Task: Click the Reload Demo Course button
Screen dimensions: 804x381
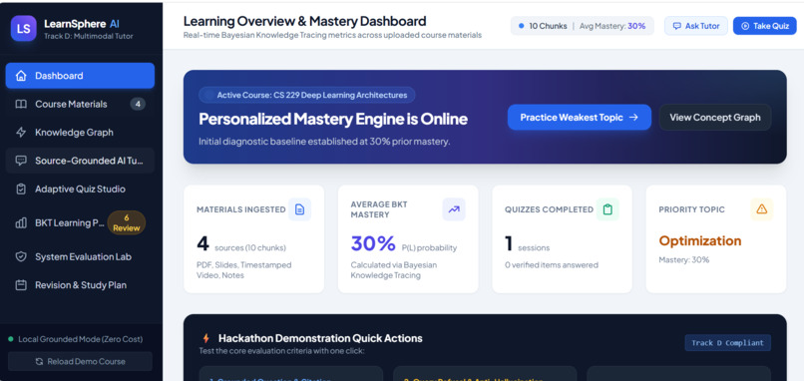Action: coord(80,361)
